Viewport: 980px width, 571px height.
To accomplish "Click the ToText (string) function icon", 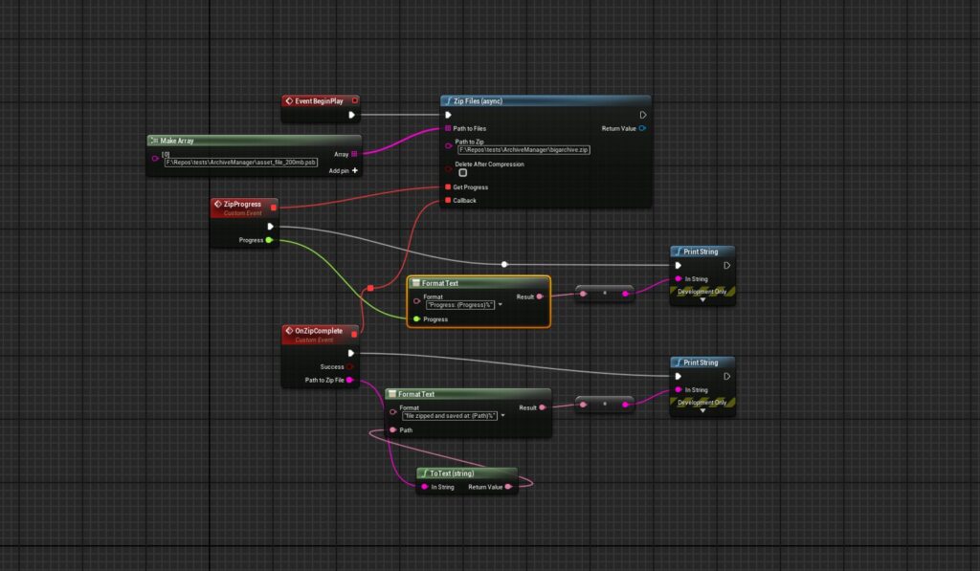I will pyautogui.click(x=424, y=473).
